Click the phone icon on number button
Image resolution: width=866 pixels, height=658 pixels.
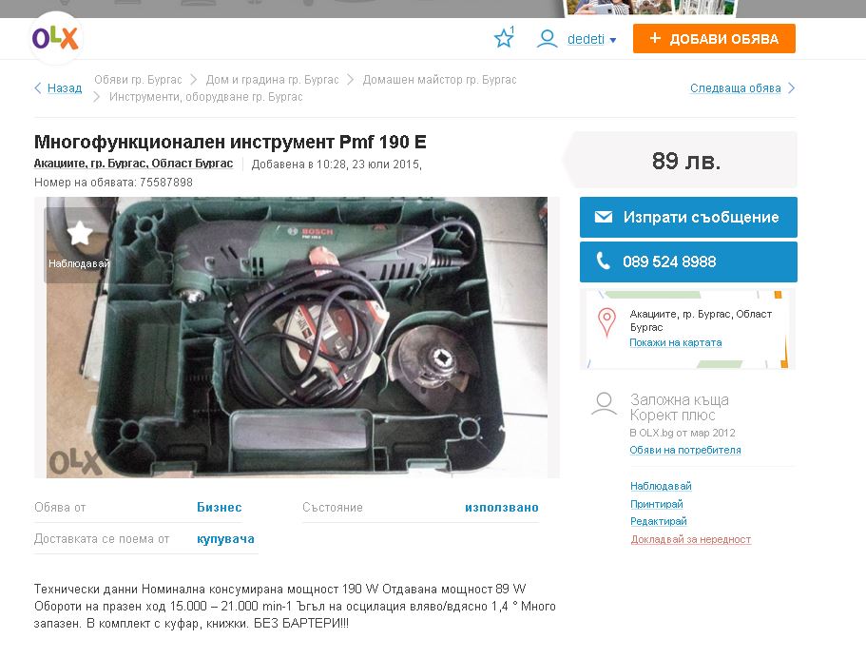tap(603, 261)
